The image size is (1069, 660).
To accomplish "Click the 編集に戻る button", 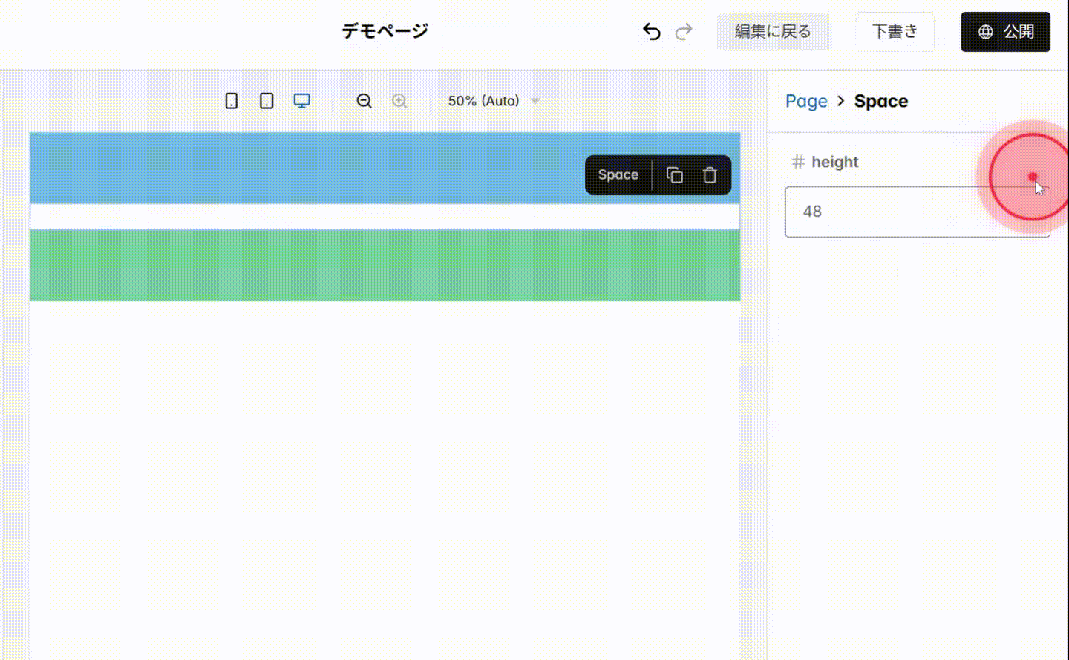I will click(774, 31).
